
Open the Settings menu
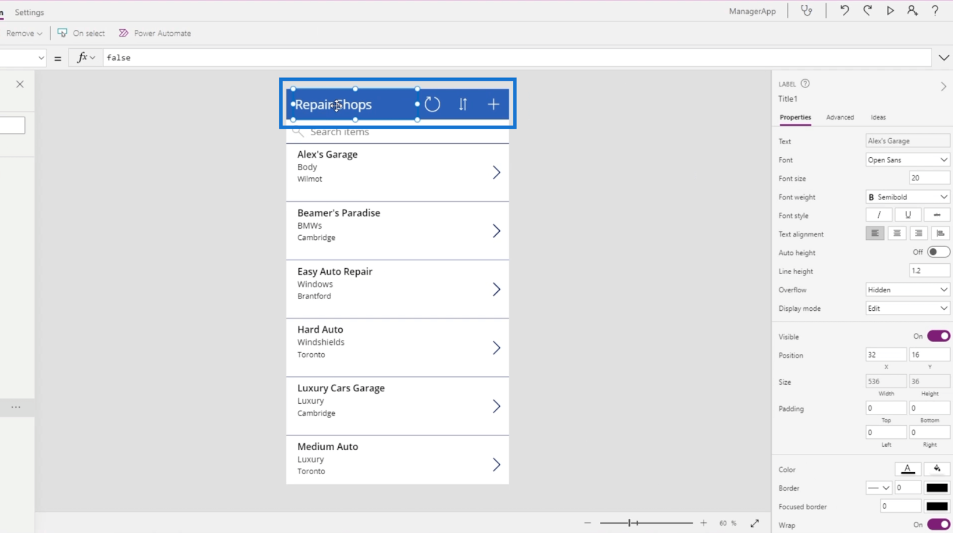(29, 12)
